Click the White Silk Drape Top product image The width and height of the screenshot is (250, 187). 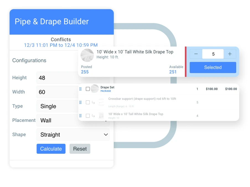tap(87, 55)
